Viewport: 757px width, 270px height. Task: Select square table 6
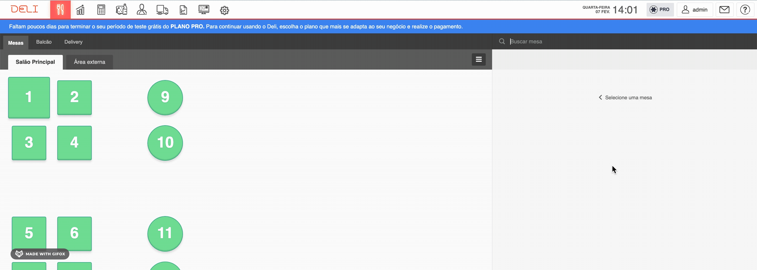pos(74,233)
